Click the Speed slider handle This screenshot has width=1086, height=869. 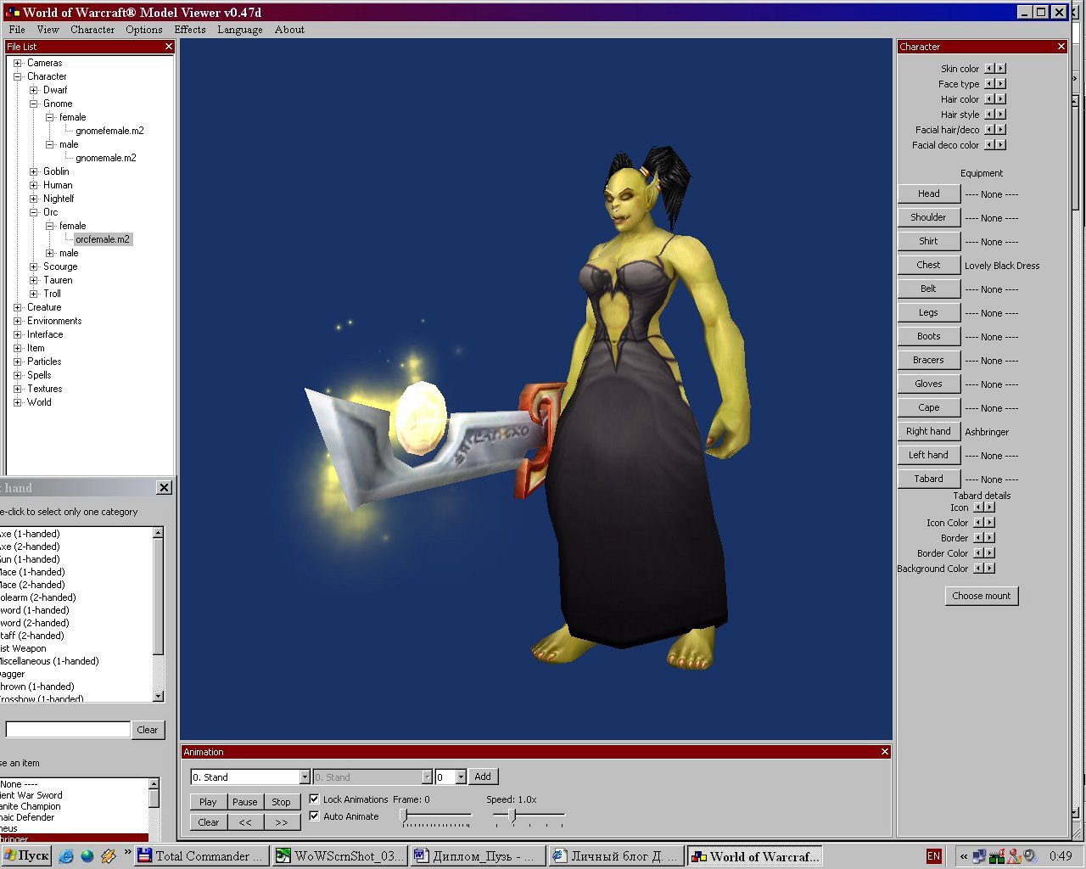coord(512,816)
